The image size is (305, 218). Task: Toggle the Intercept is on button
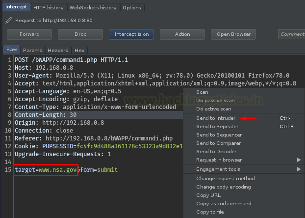[131, 34]
